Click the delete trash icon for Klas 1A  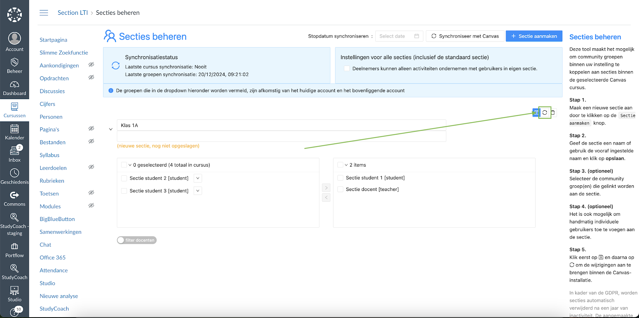tap(553, 113)
